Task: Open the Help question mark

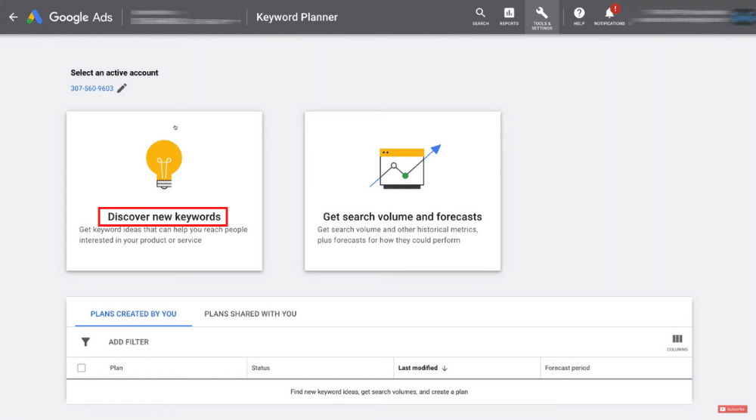Action: 579,17
